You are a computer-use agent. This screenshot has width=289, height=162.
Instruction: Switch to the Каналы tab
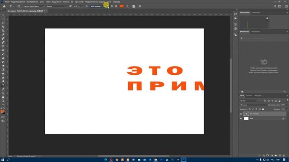click(x=249, y=96)
